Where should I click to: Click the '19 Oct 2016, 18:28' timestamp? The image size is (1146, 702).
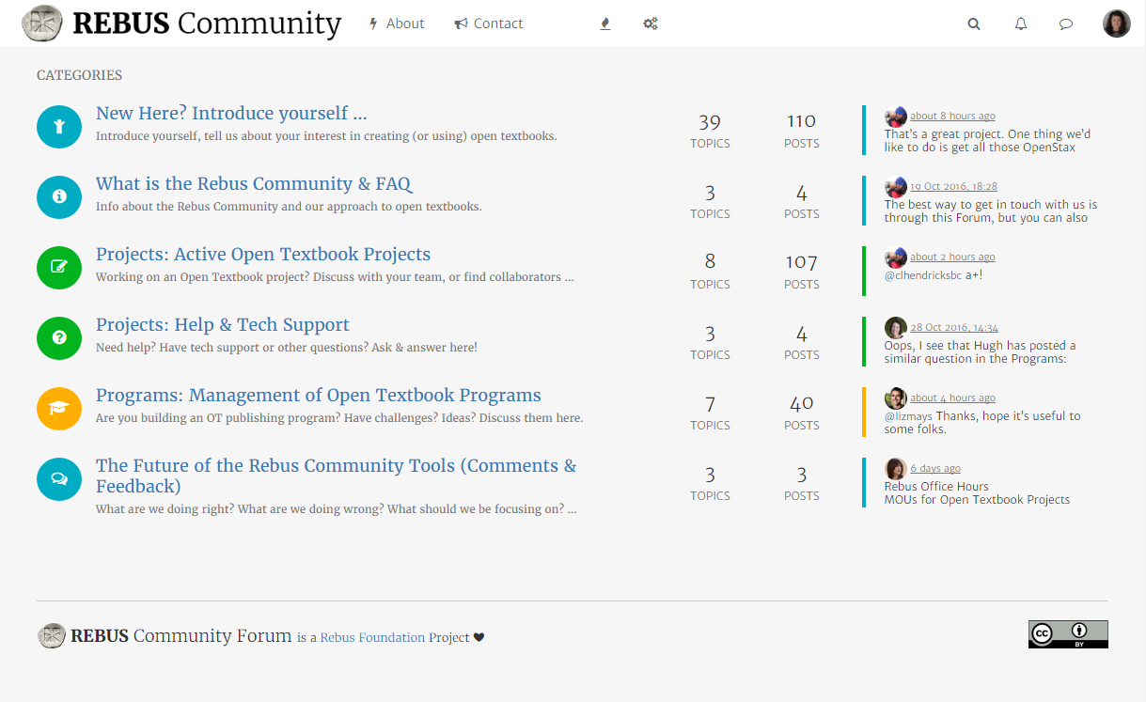click(x=953, y=187)
